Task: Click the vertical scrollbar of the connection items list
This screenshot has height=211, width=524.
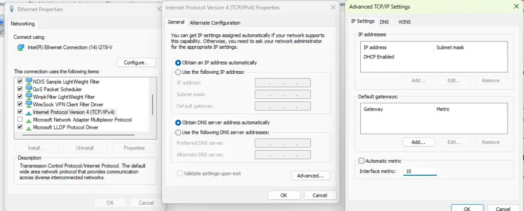Action: pyautogui.click(x=152, y=104)
